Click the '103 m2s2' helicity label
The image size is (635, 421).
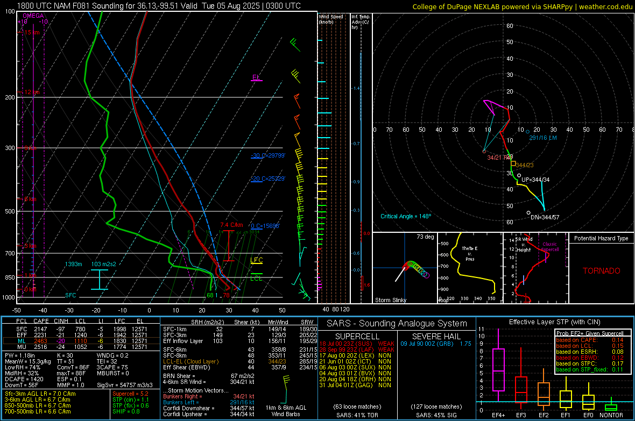click(x=104, y=264)
